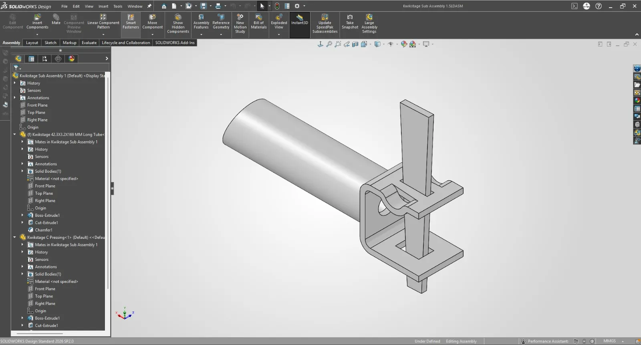Image resolution: width=641 pixels, height=345 pixels.
Task: Expand the Exploded View dropdown arrow
Action: click(x=279, y=34)
